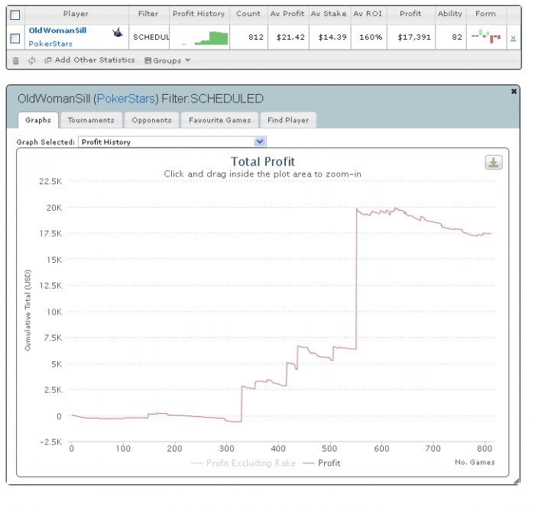Click the trash delete icon
This screenshot has width=535, height=508.
[x=16, y=61]
